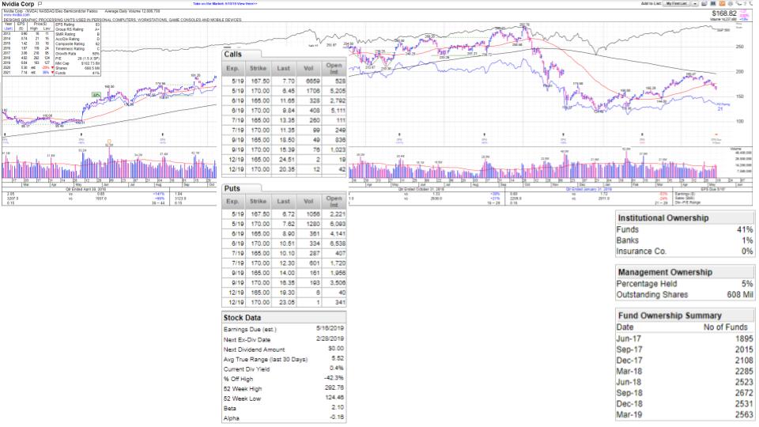Select the Group RS Rating row
The image size is (759, 427).
tap(77, 29)
